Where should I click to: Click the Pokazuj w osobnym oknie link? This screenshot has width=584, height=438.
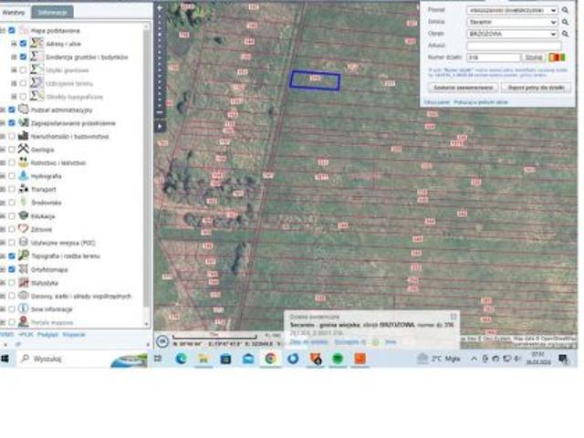click(x=481, y=102)
